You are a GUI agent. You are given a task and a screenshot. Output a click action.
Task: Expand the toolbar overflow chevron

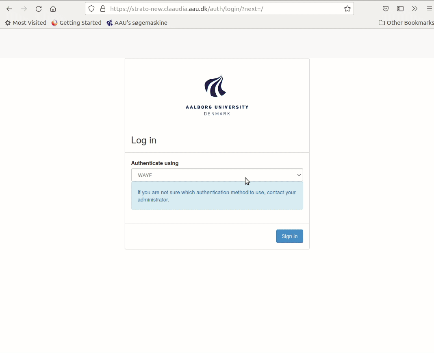coord(414,8)
